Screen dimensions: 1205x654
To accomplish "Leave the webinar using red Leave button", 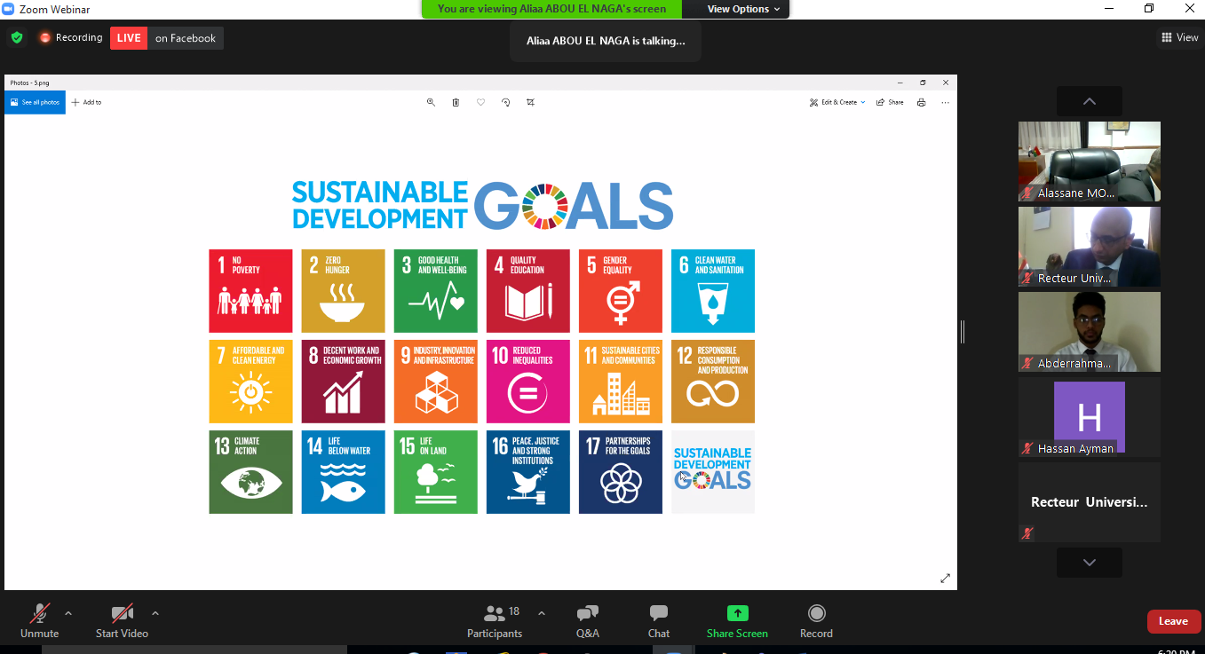I will (x=1173, y=621).
